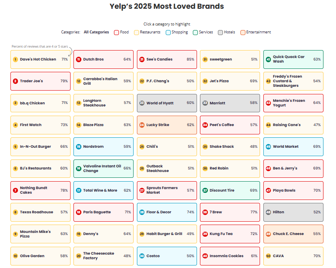Select the All Categories filter

click(96, 32)
